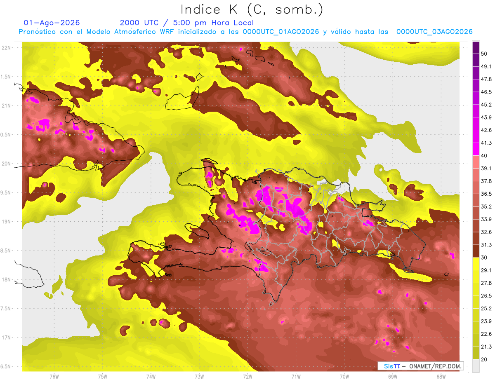Click the 'SisTT - ONAMET/REP.DOM.' credit label
Viewport: 495px width, 382px height.
pyautogui.click(x=421, y=366)
